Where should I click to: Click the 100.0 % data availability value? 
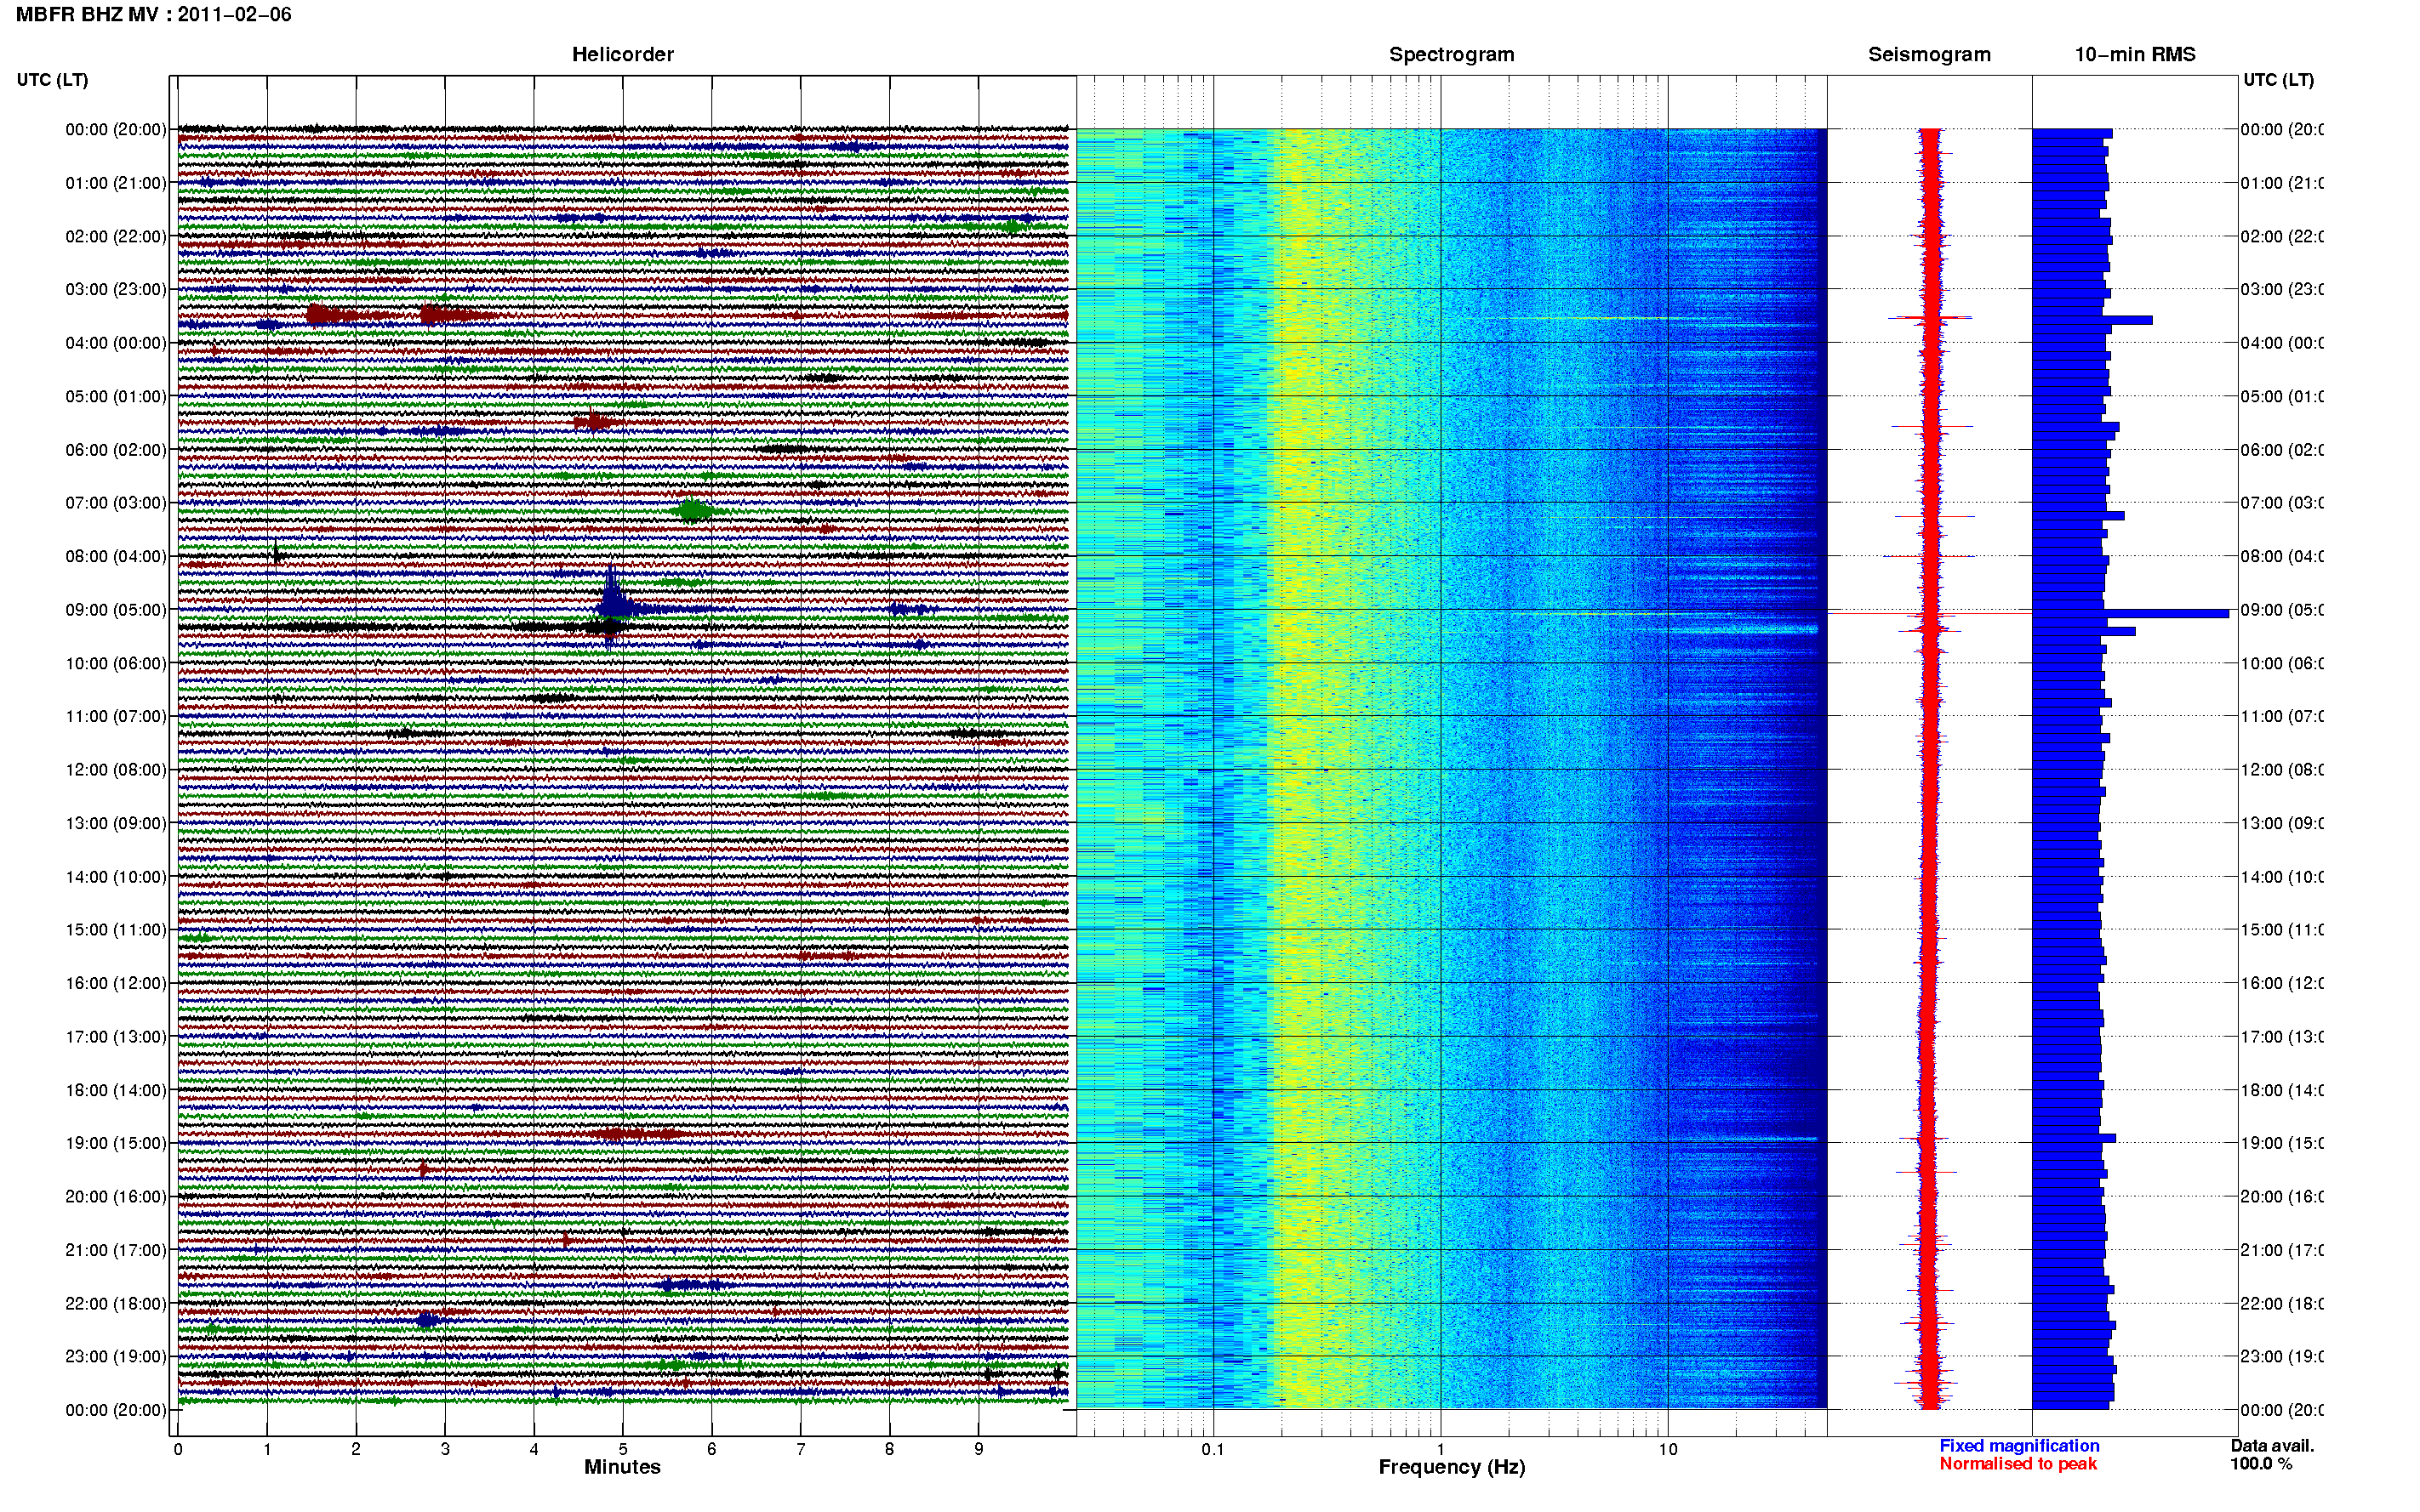point(2261,1464)
